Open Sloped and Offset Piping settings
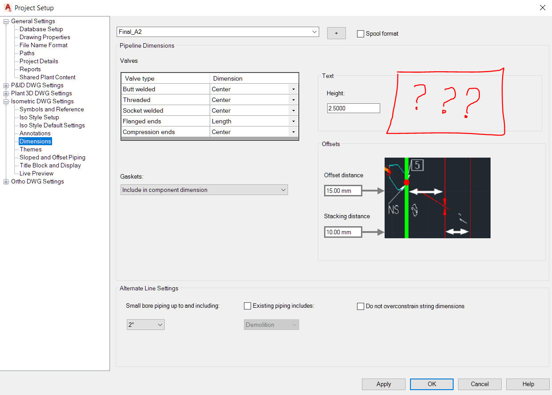 point(52,157)
